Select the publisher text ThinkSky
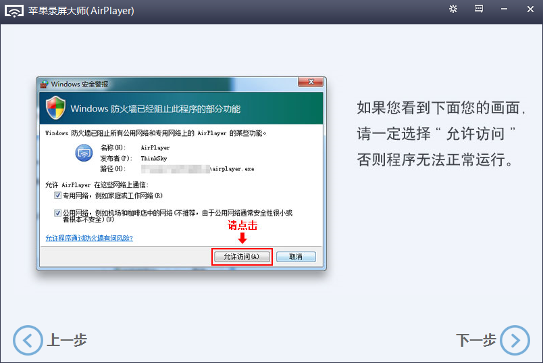The height and width of the screenshot is (363, 543). coord(154,158)
